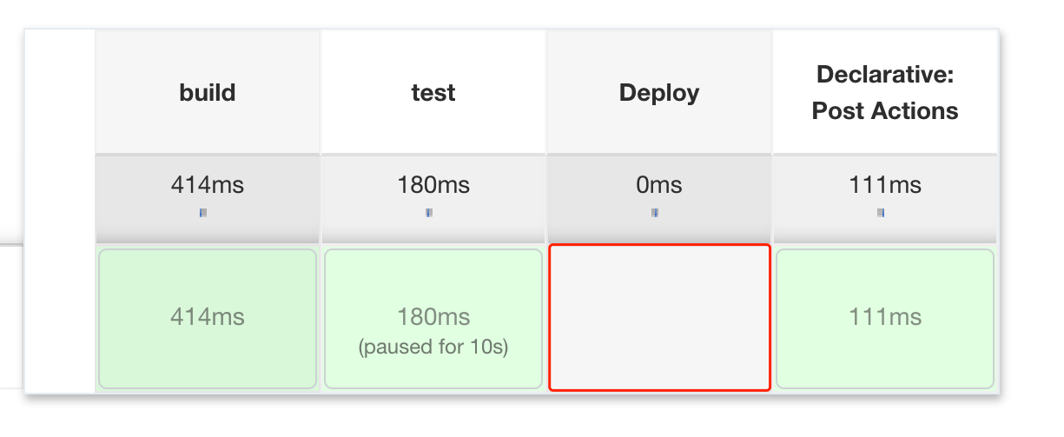Viewport: 1064px width, 437px height.
Task: Select the build stage column header
Action: click(x=208, y=93)
